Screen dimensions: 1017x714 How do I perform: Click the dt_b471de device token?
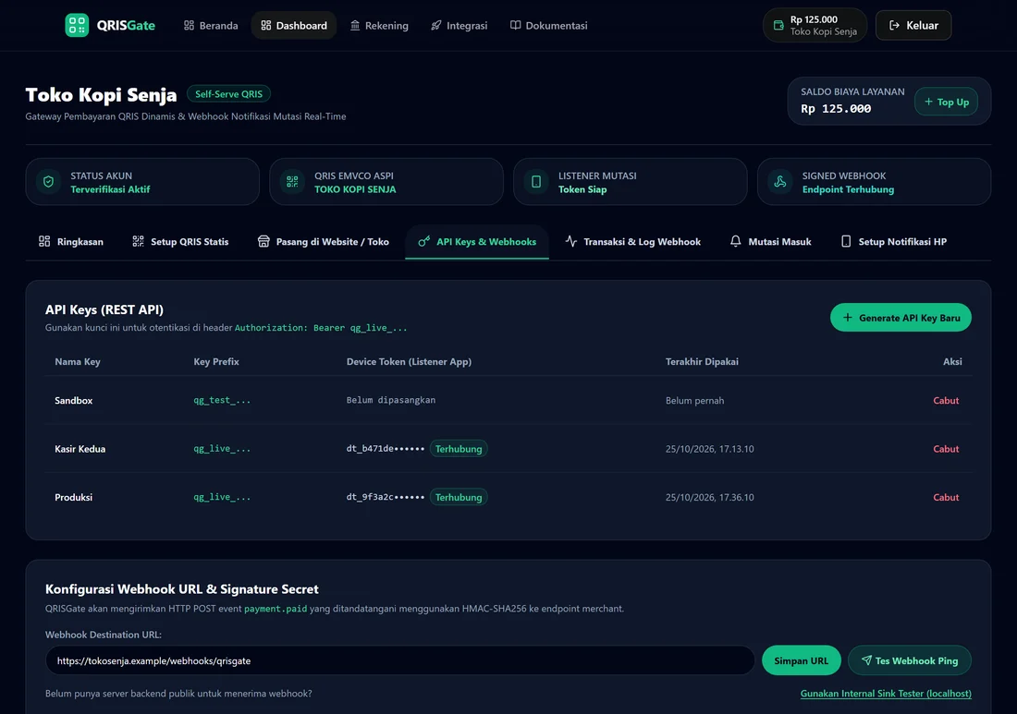point(386,448)
